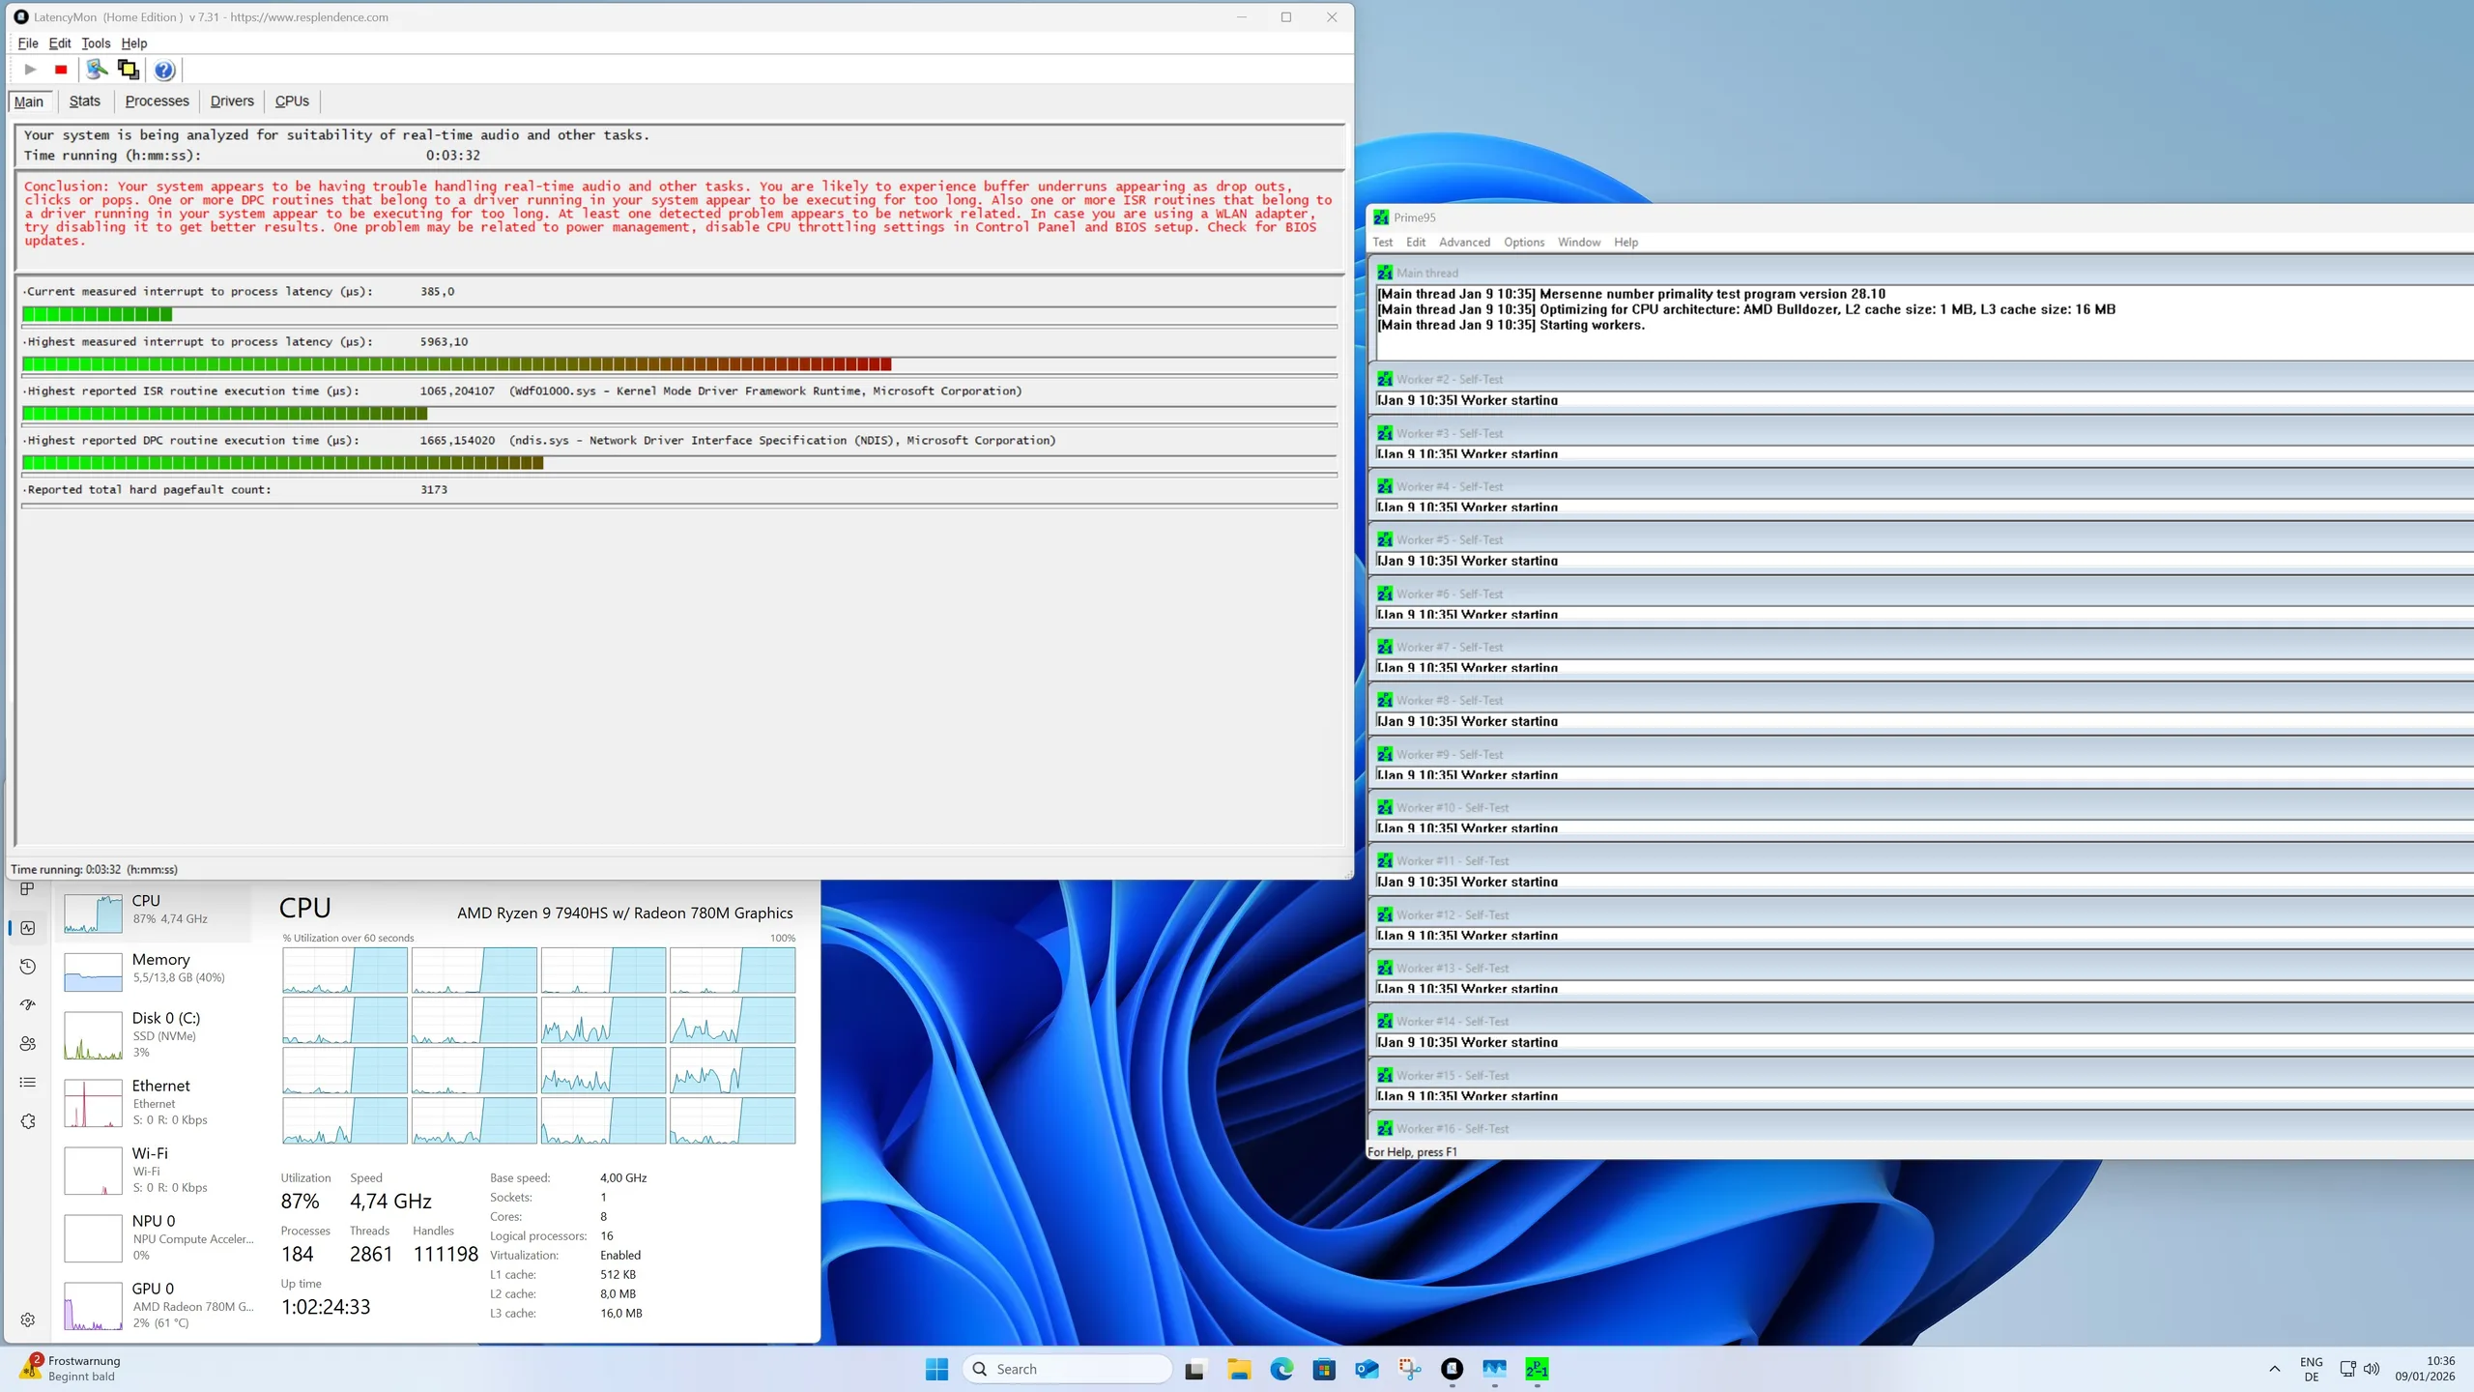Switch to the CPUs tab

292,101
